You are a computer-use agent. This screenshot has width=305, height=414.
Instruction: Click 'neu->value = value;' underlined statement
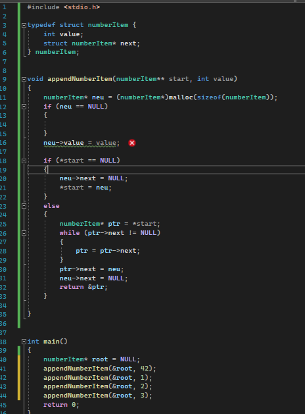[x=82, y=143]
